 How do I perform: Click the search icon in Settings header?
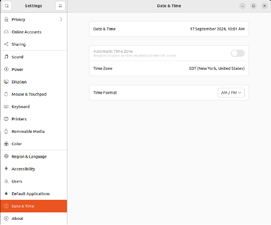tap(7, 6)
